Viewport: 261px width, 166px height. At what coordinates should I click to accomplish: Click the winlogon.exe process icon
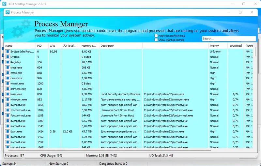click(7, 99)
